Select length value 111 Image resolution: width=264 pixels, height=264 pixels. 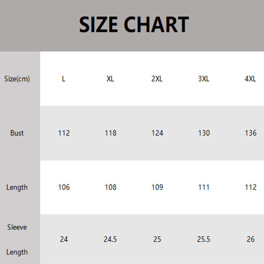(204, 187)
